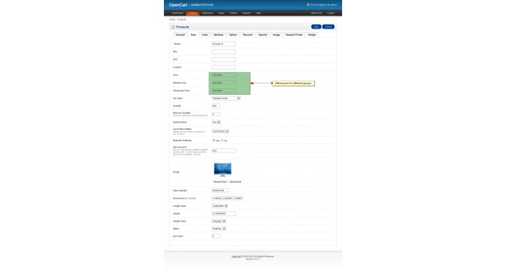
Task: Click the Location input field
Action: click(224, 67)
